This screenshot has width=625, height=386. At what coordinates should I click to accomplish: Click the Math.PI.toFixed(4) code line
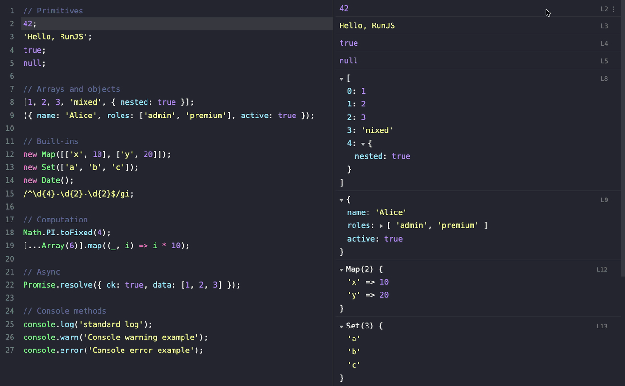pos(67,233)
